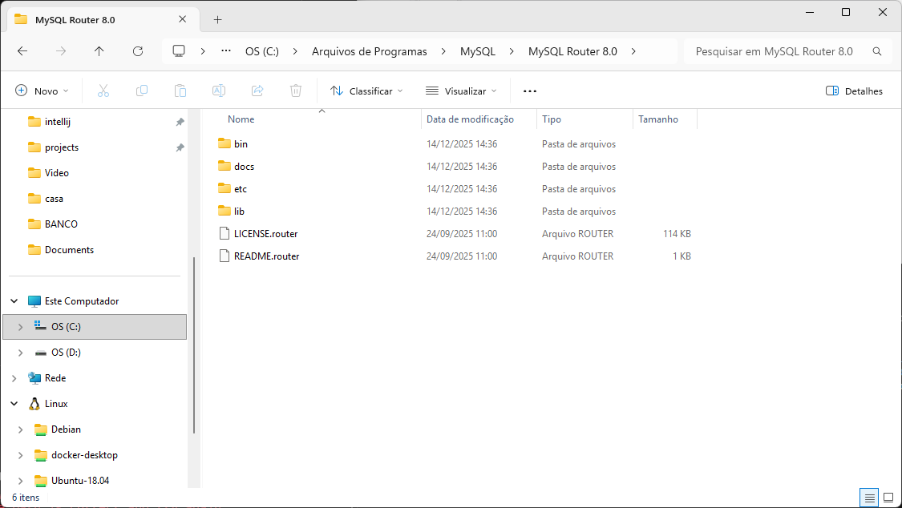Screen dimensions: 902x508
Task: Click chevron after MySQL Router 8.0 breadcrumb
Action: [x=633, y=51]
